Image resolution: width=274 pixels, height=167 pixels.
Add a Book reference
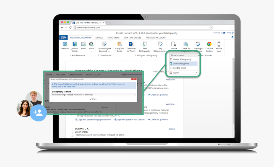83,46
